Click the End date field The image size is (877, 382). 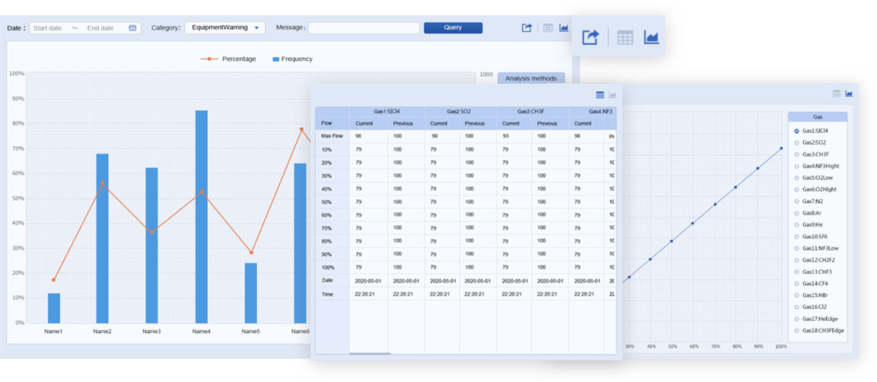(100, 28)
